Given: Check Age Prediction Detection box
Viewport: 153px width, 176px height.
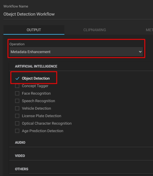Looking at the screenshot, I should 17,131.
